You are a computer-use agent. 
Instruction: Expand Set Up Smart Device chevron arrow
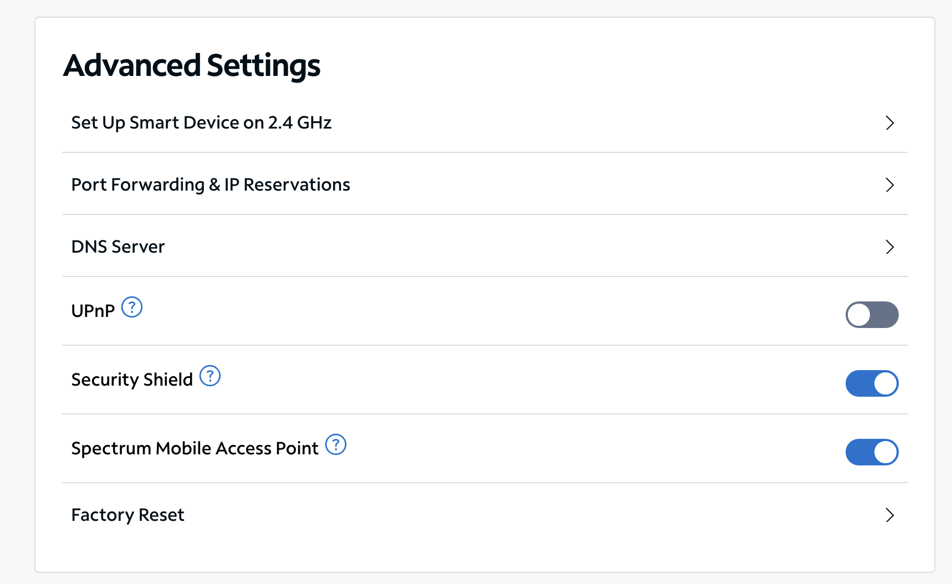[x=890, y=122]
